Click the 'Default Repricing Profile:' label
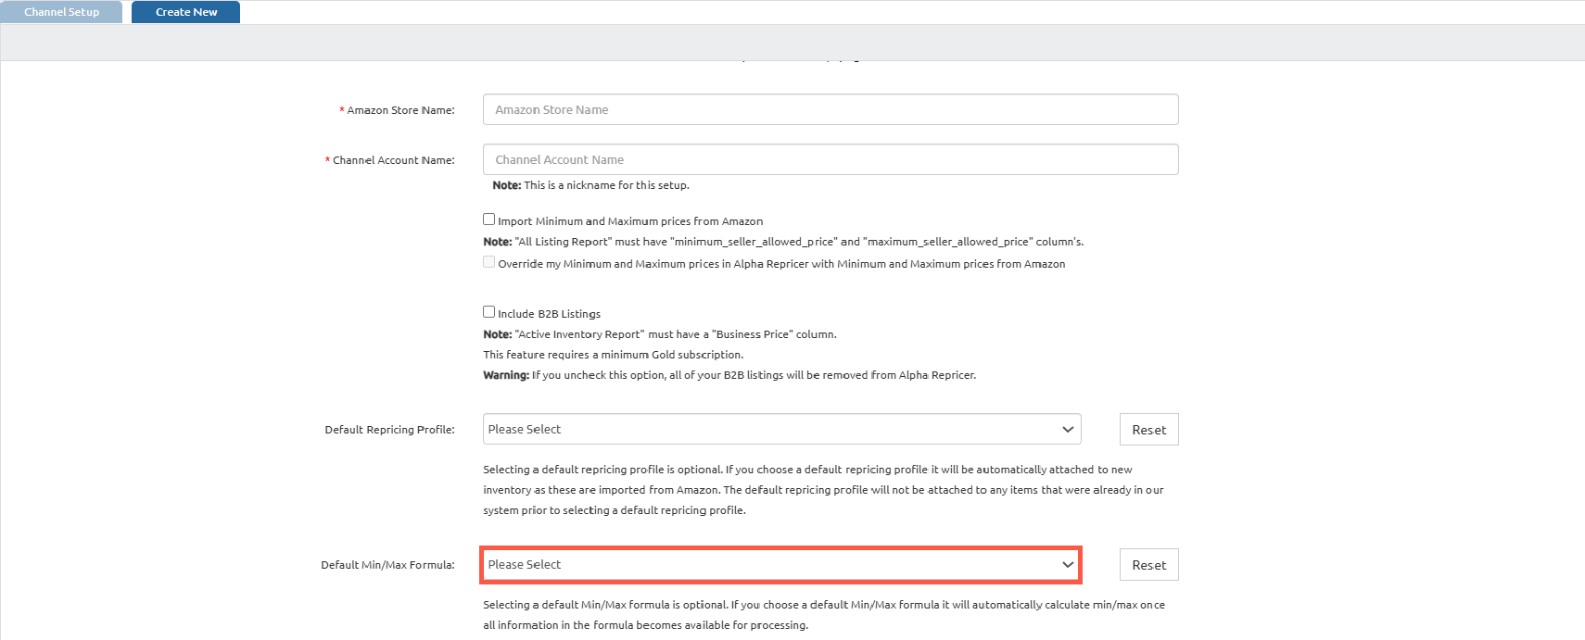Image resolution: width=1585 pixels, height=640 pixels. coord(389,430)
